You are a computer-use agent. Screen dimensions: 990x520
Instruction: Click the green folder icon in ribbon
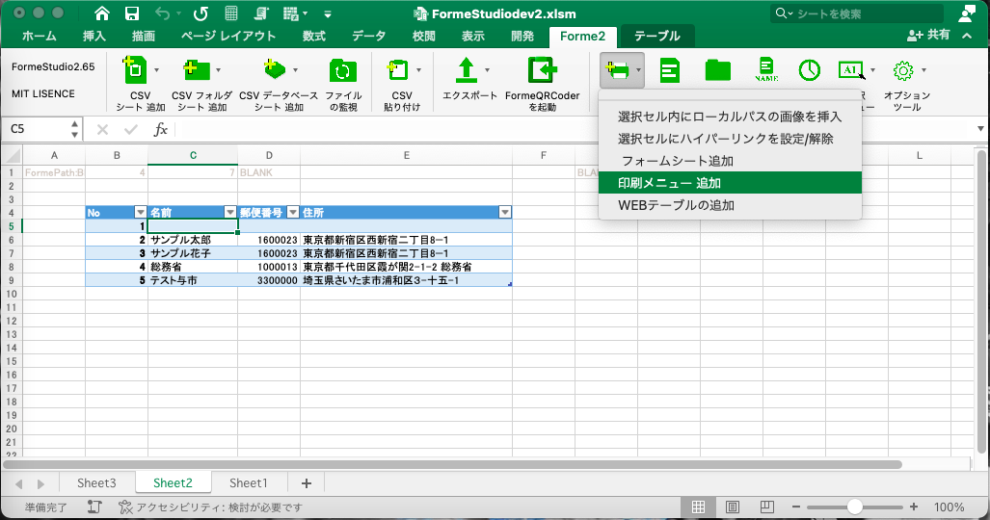coord(717,70)
